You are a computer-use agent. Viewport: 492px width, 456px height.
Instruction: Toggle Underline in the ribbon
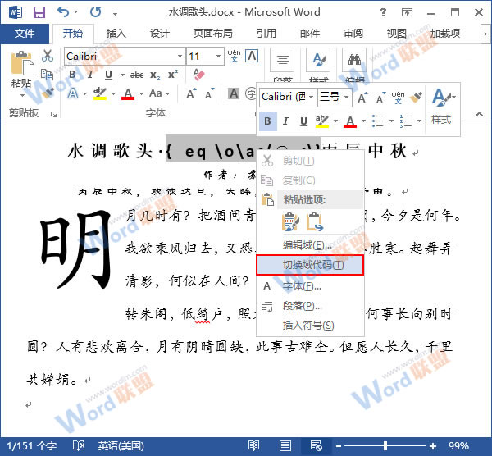(x=108, y=75)
